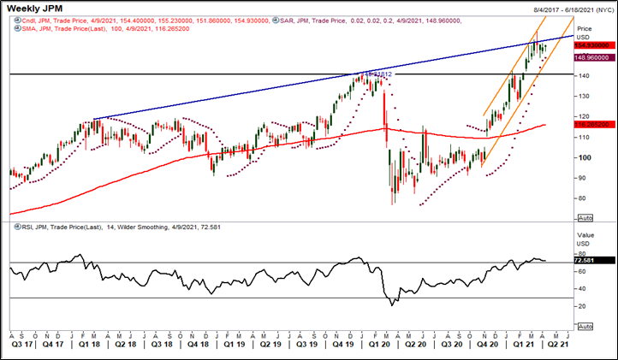618x360 pixels.
Task: Click Auto button in RSI panel
Action: (585, 327)
